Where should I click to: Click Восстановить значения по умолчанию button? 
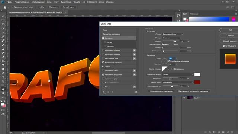(x=193, y=91)
